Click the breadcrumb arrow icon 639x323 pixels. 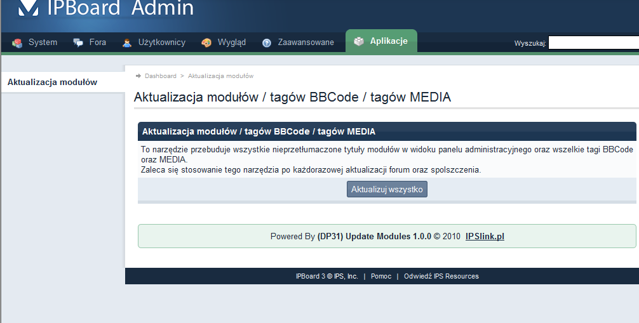[x=138, y=76]
